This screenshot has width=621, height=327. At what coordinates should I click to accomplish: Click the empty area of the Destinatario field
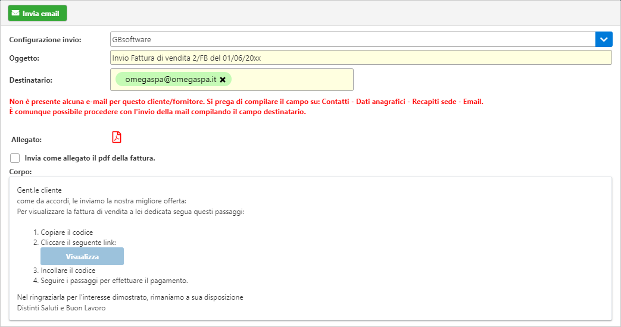292,80
